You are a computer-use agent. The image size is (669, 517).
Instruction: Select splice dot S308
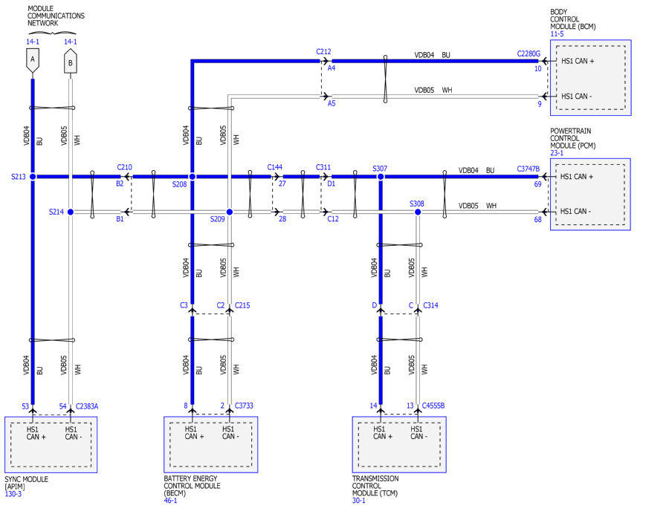(x=417, y=212)
